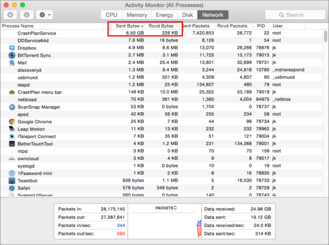The image size is (329, 245).
Task: Click the _mdnsrespond user cell
Action: 288,70
